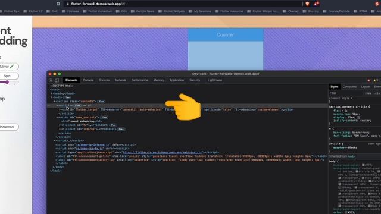The height and width of the screenshot is (214, 381).
Task: Click the Brave rewards triangle icon
Action: pyautogui.click(x=316, y=4)
